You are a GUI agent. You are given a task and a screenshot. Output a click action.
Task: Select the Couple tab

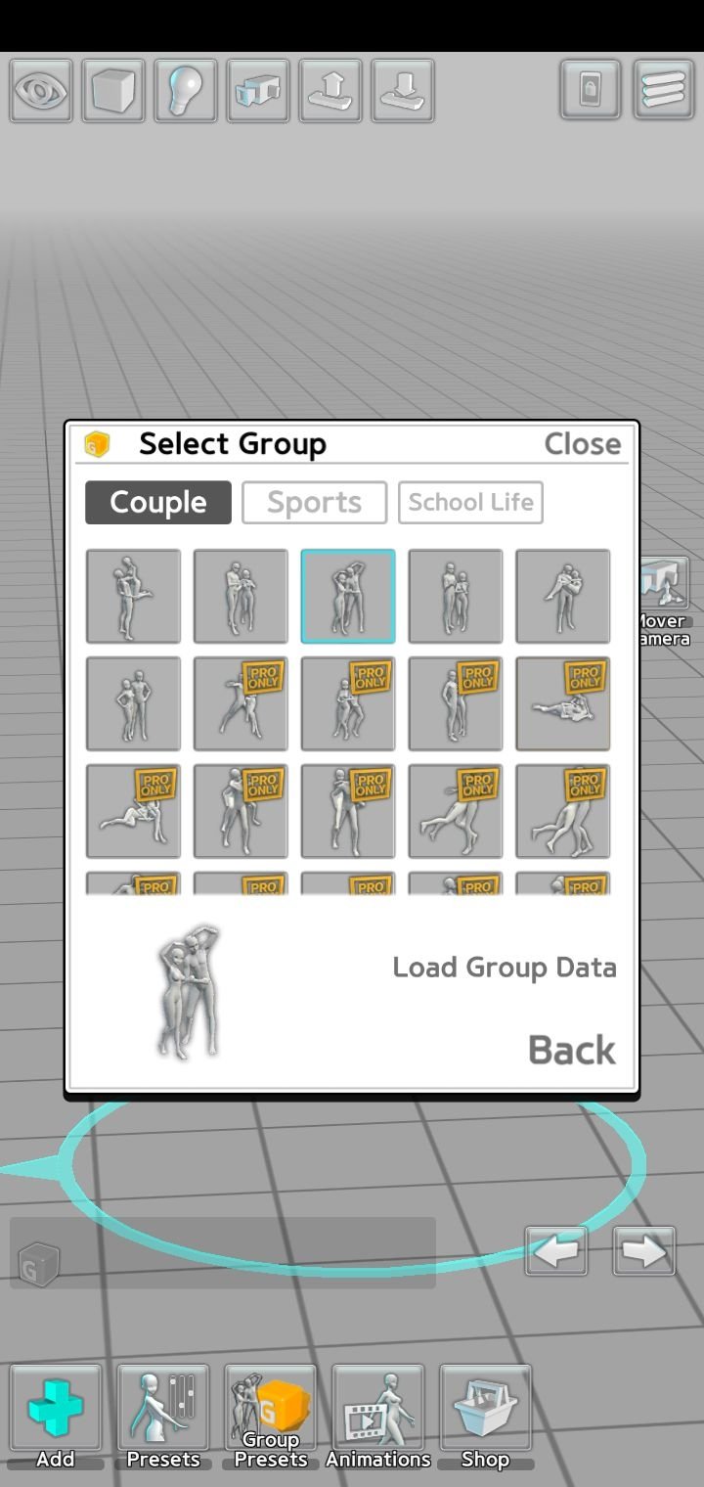point(158,503)
